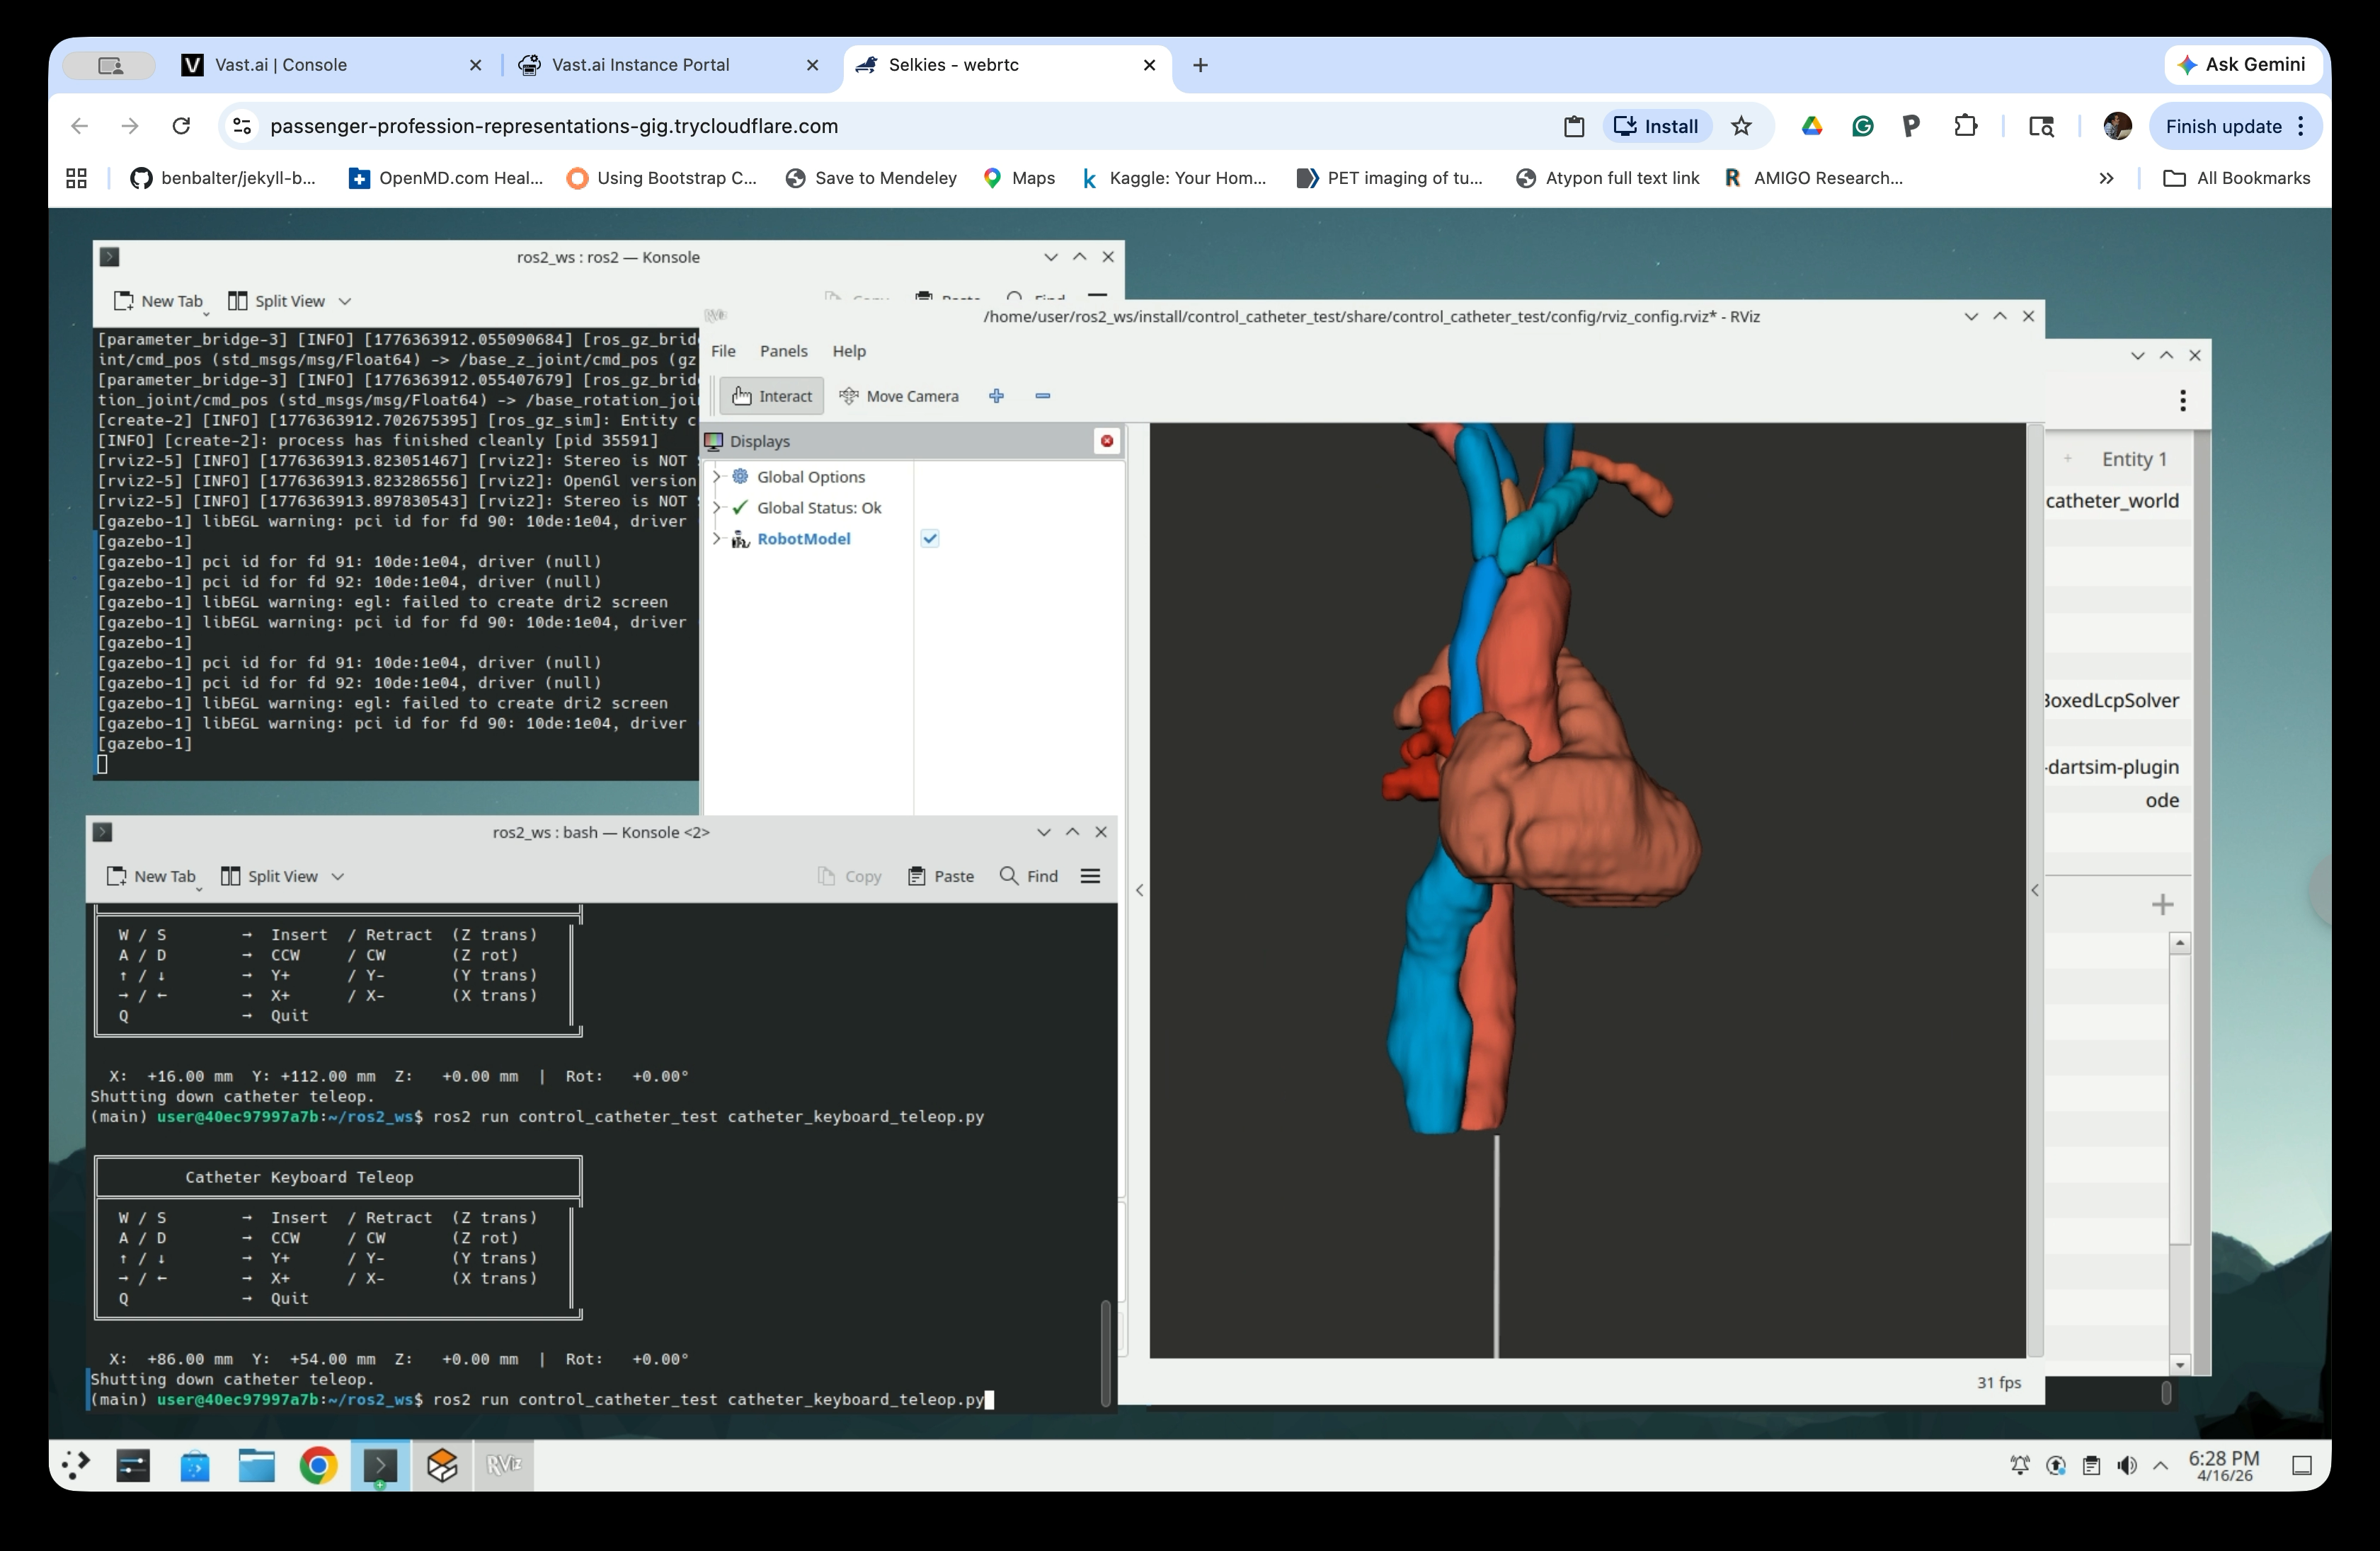Viewport: 2380px width, 1551px height.
Task: Enable the Grammarly extension icon
Action: point(1862,126)
